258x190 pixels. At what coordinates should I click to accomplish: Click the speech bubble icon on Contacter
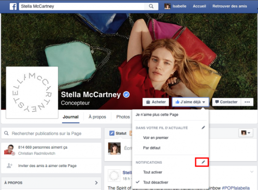point(217,102)
